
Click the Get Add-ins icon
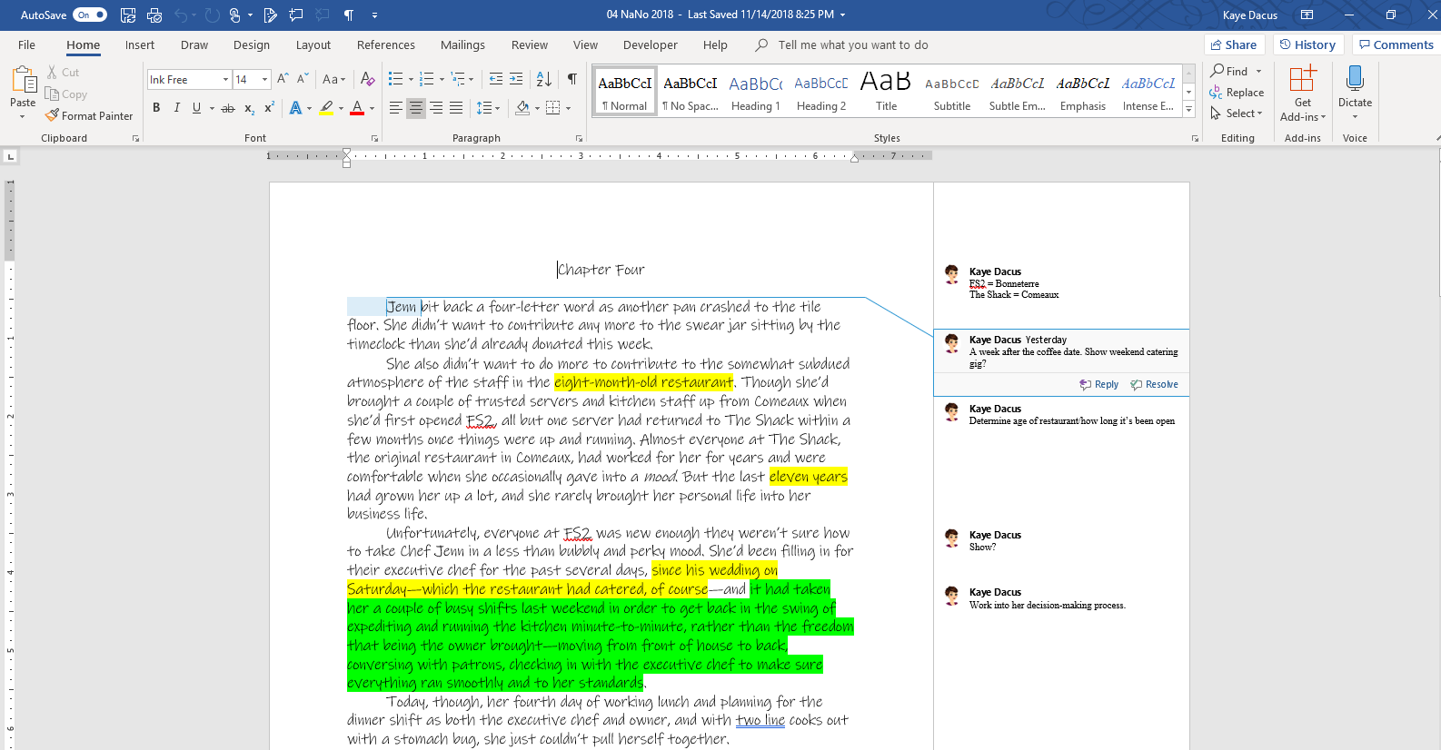[x=1302, y=79]
